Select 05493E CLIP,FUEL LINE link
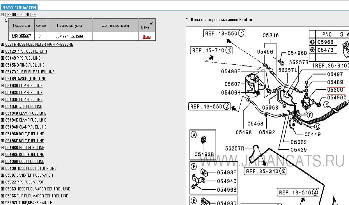This screenshot has height=205, width=349. (x=24, y=100)
